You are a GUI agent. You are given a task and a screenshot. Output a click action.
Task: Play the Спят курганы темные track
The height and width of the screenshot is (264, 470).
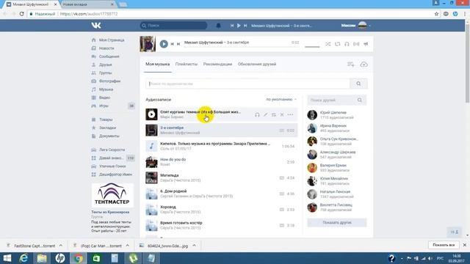(151, 114)
